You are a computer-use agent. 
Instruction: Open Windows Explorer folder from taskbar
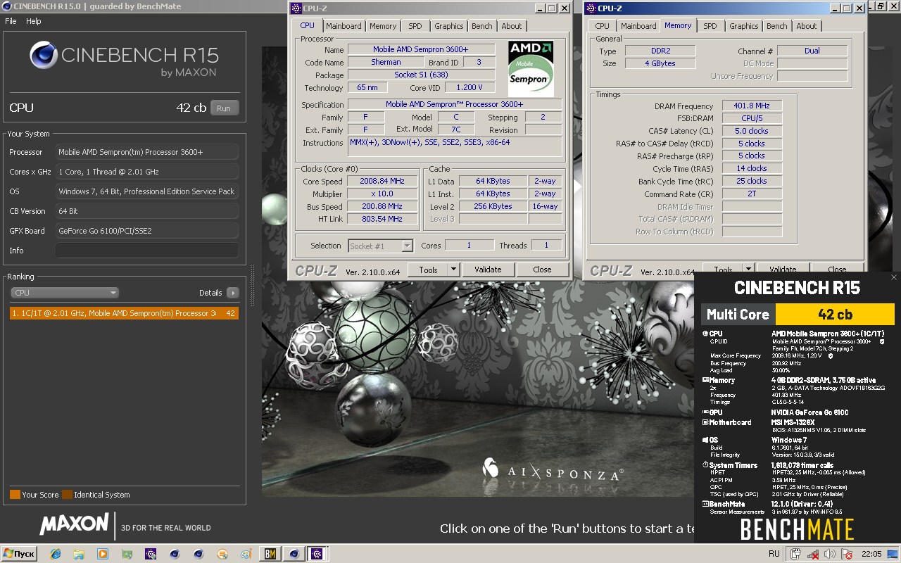click(80, 554)
